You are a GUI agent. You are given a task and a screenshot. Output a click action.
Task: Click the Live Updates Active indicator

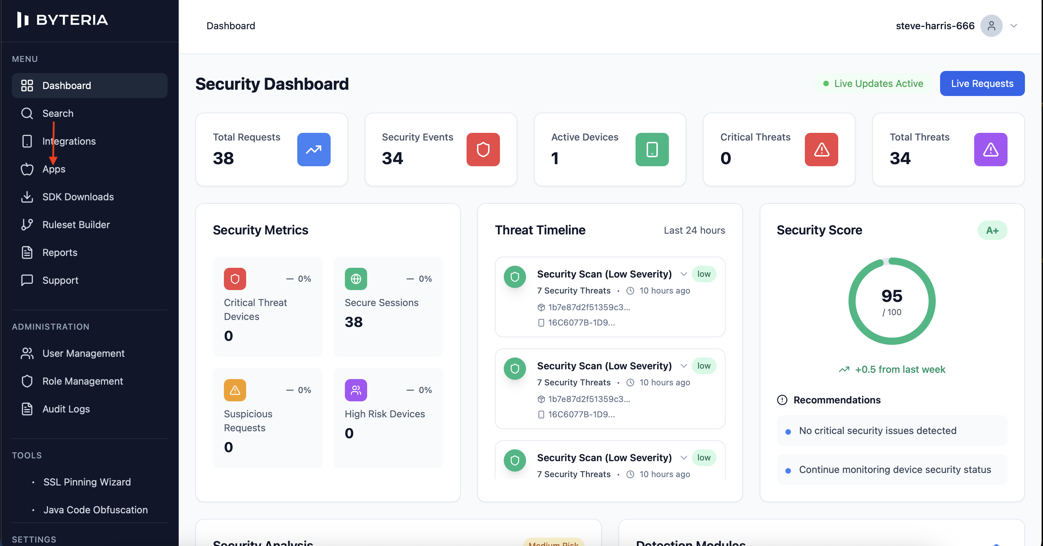(873, 83)
